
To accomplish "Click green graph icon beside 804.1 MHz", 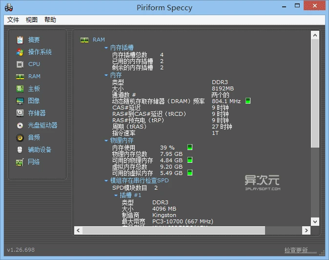I will [x=248, y=101].
